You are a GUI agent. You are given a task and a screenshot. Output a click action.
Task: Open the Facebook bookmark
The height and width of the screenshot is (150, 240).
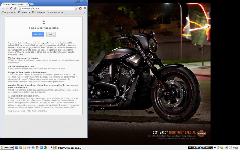pyautogui.click(x=24, y=12)
